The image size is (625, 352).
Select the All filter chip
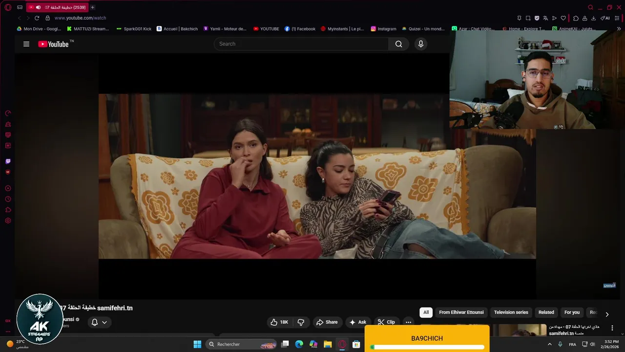426,312
